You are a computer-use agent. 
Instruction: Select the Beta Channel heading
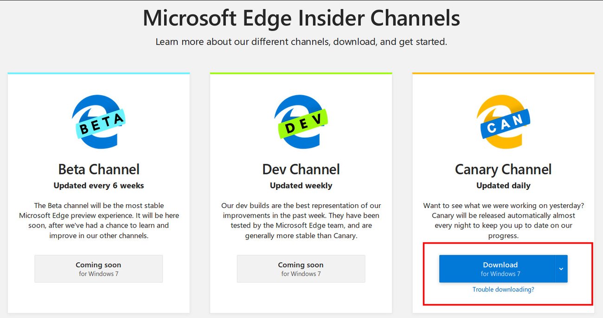coord(99,169)
